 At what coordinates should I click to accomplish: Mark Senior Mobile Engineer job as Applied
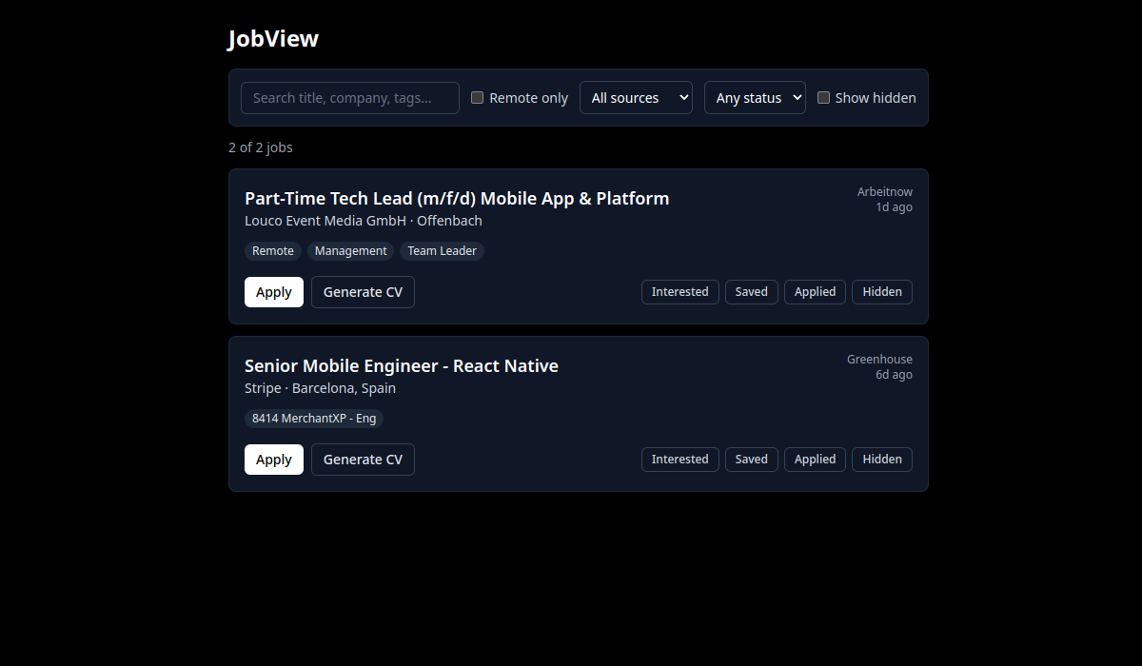click(816, 460)
